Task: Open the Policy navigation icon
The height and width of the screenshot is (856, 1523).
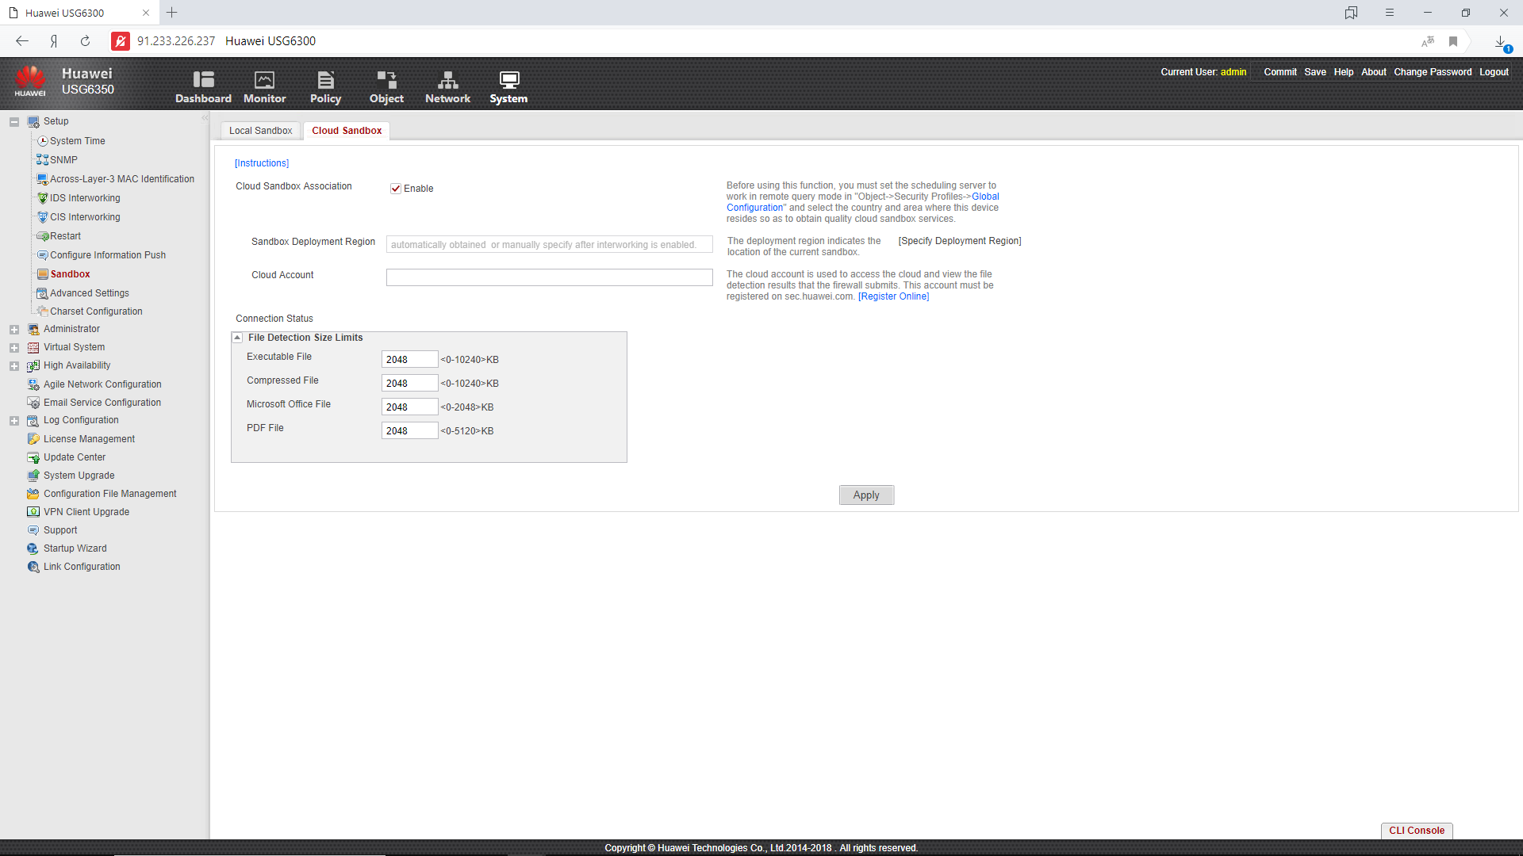Action: tap(325, 80)
